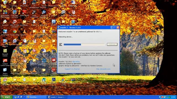Viewport: 177px width, 99px height.
Task: Open Support Us (PayPal) link
Action: pyautogui.click(x=72, y=69)
